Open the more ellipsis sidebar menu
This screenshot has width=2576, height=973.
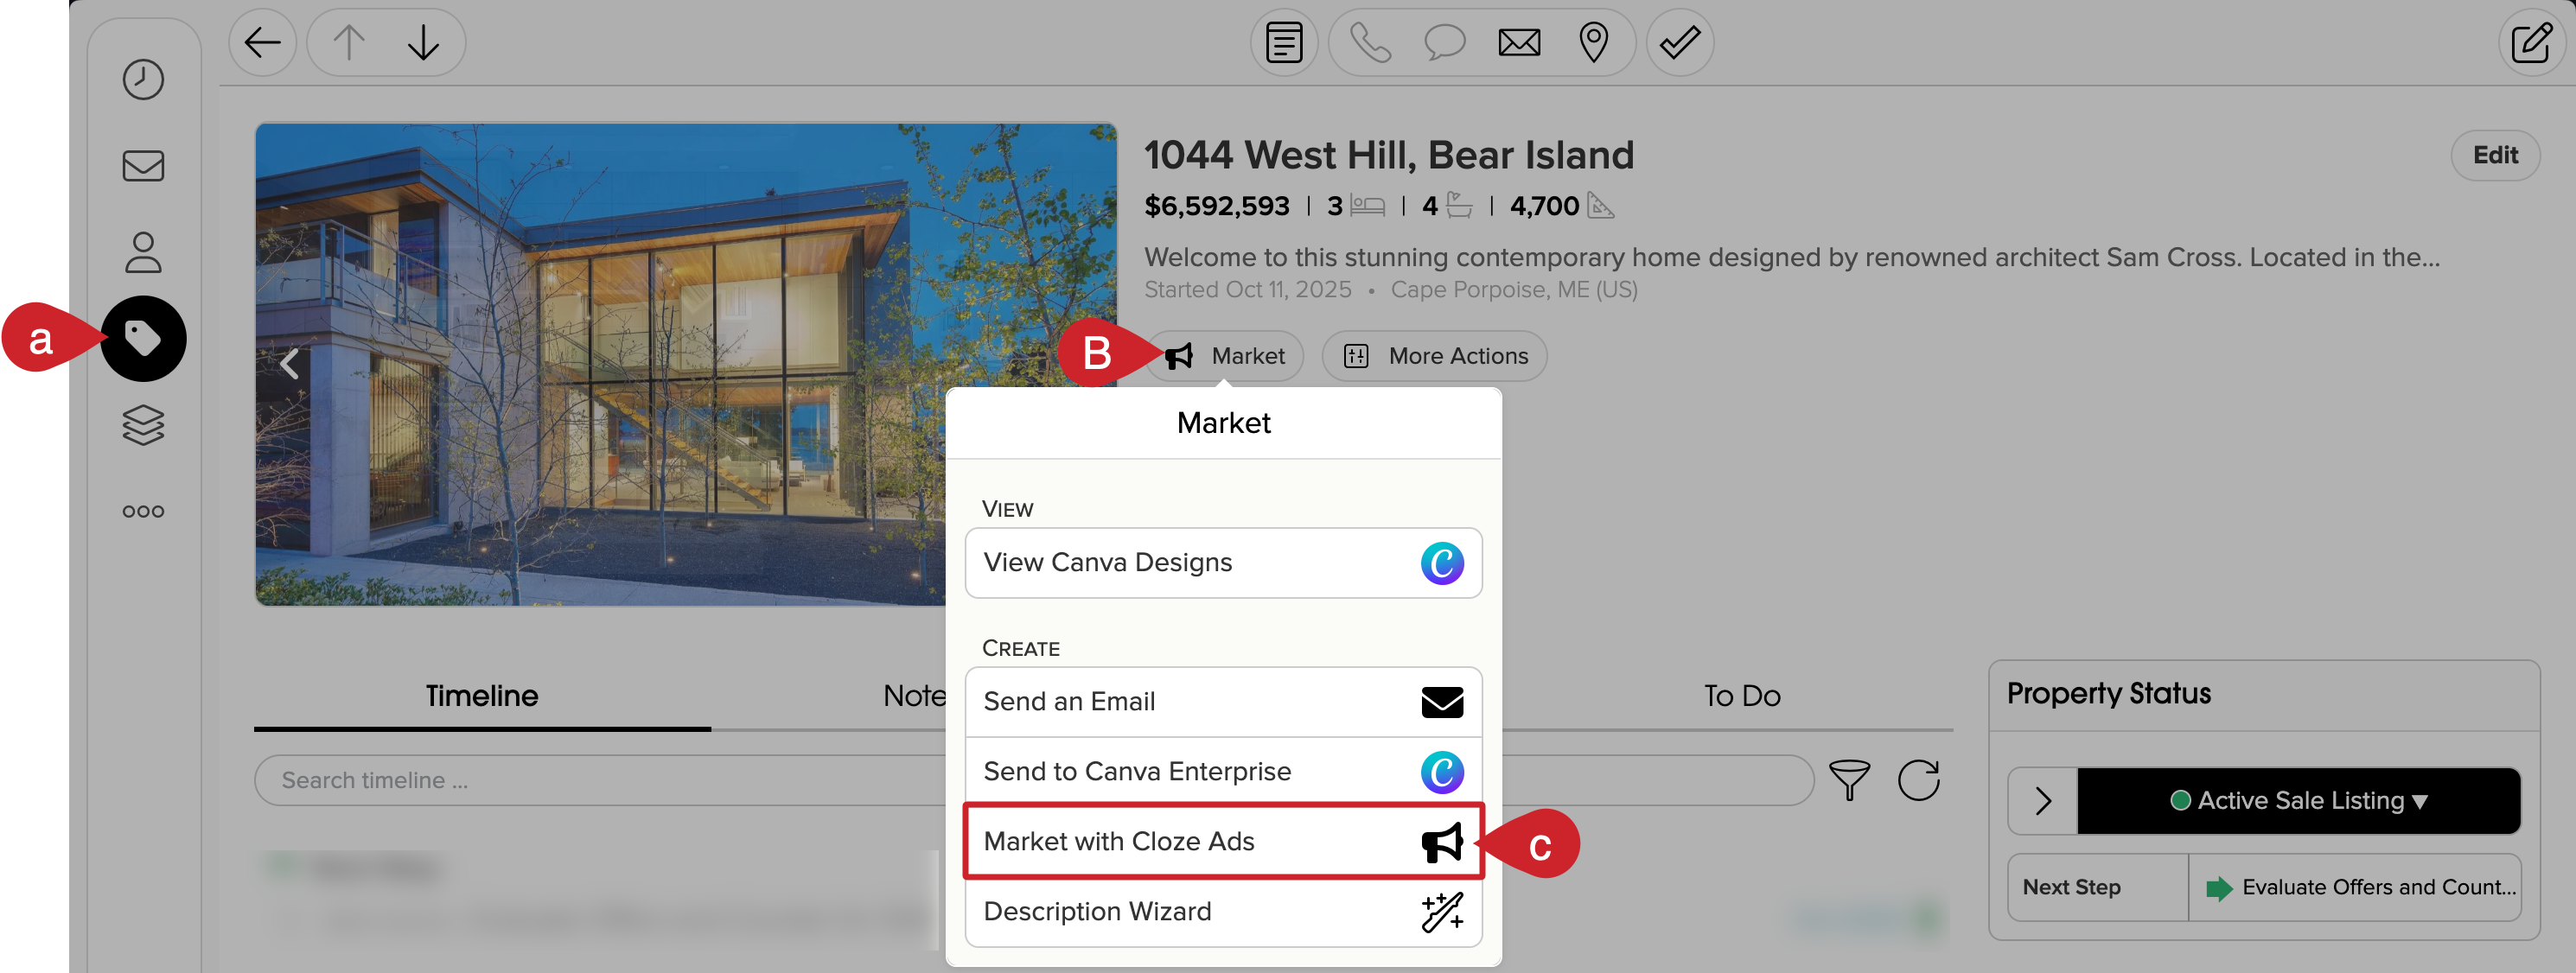tap(143, 511)
